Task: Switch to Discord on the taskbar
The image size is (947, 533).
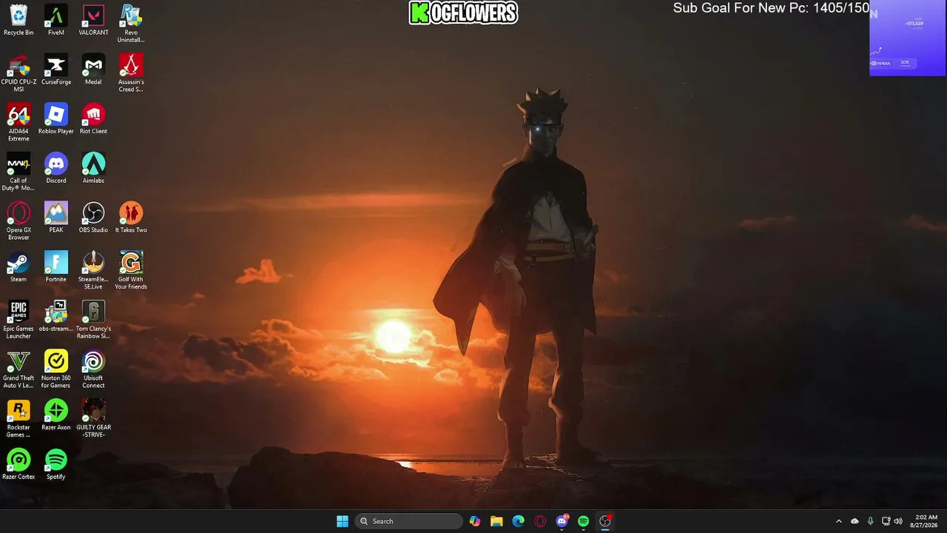Action: pos(562,521)
